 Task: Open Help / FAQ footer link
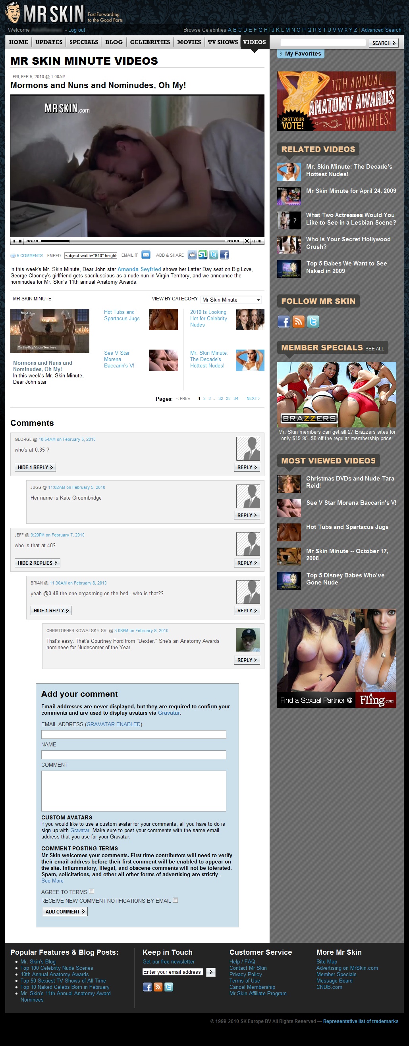click(243, 961)
